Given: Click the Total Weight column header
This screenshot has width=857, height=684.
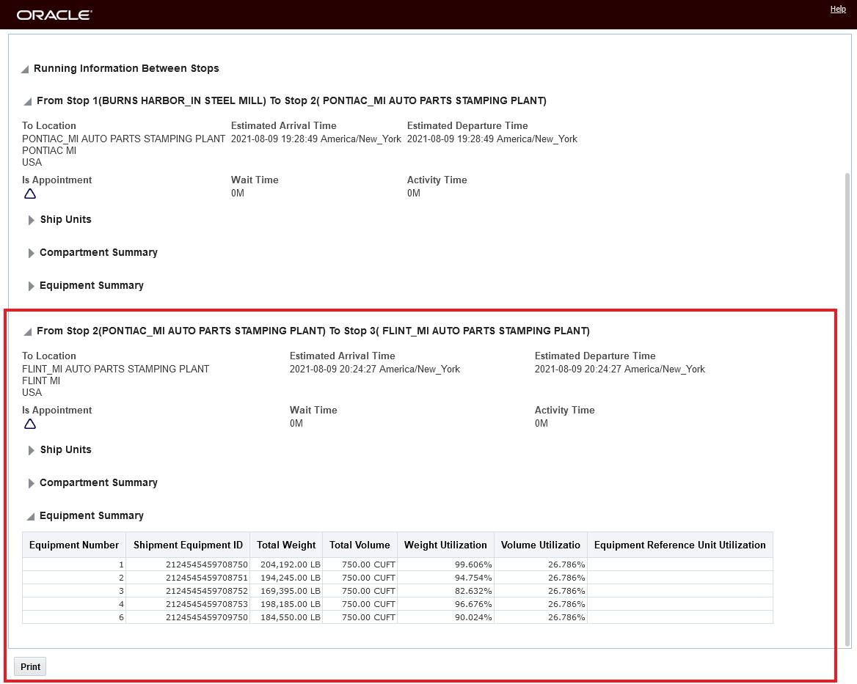Looking at the screenshot, I should [286, 545].
